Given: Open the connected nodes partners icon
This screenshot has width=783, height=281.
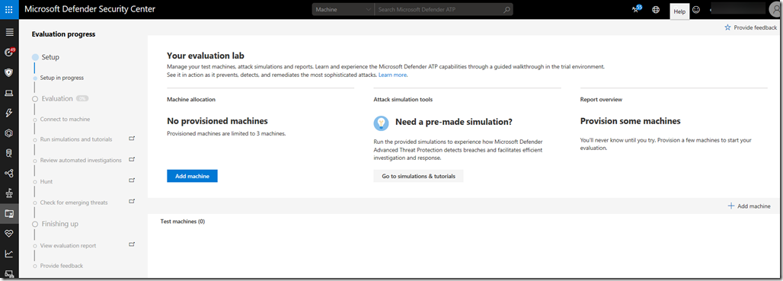Looking at the screenshot, I should tap(9, 173).
